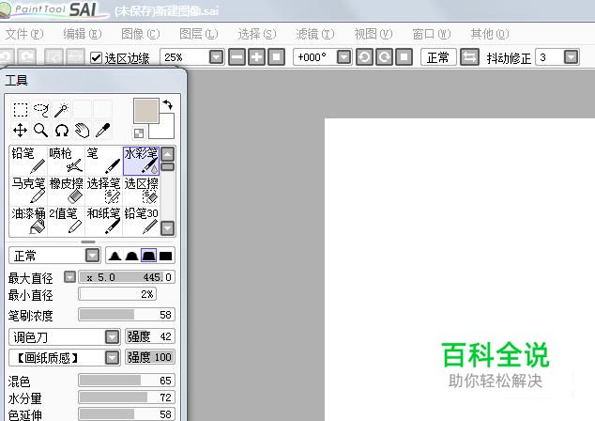Adjust the 笔刷浓度 density slider
Screen dimensions: 595x421
click(x=127, y=315)
